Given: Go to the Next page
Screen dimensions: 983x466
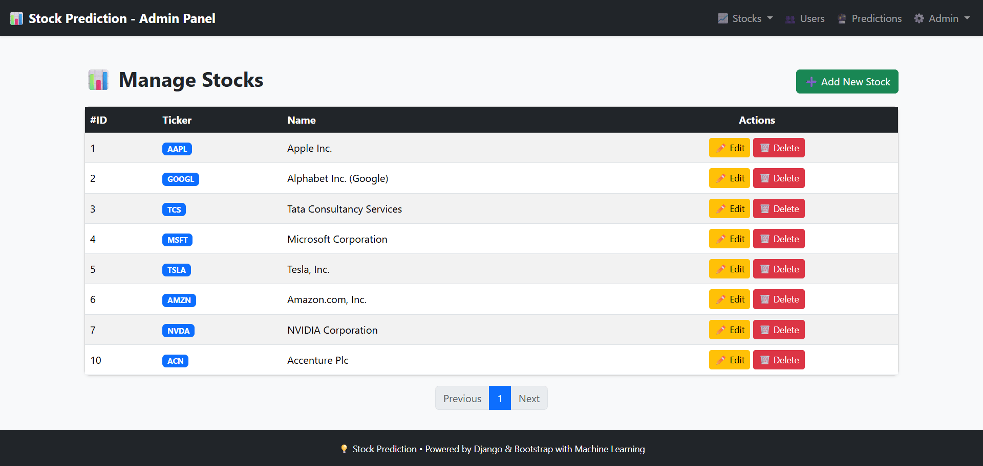Looking at the screenshot, I should pyautogui.click(x=529, y=399).
